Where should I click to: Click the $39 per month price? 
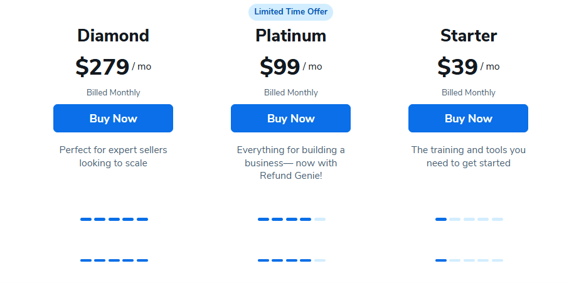point(468,67)
